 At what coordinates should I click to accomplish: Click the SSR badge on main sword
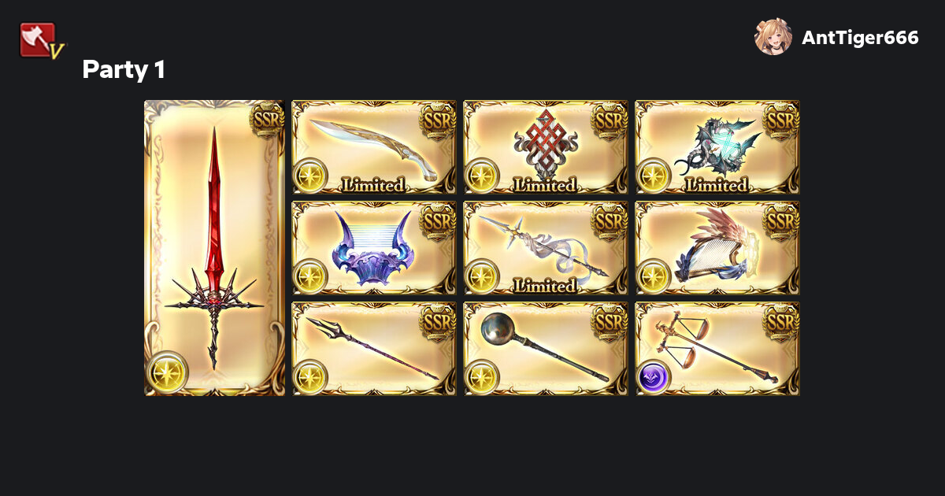click(x=267, y=119)
